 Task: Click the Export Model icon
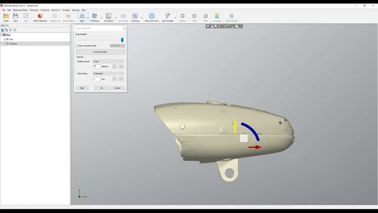231,16
